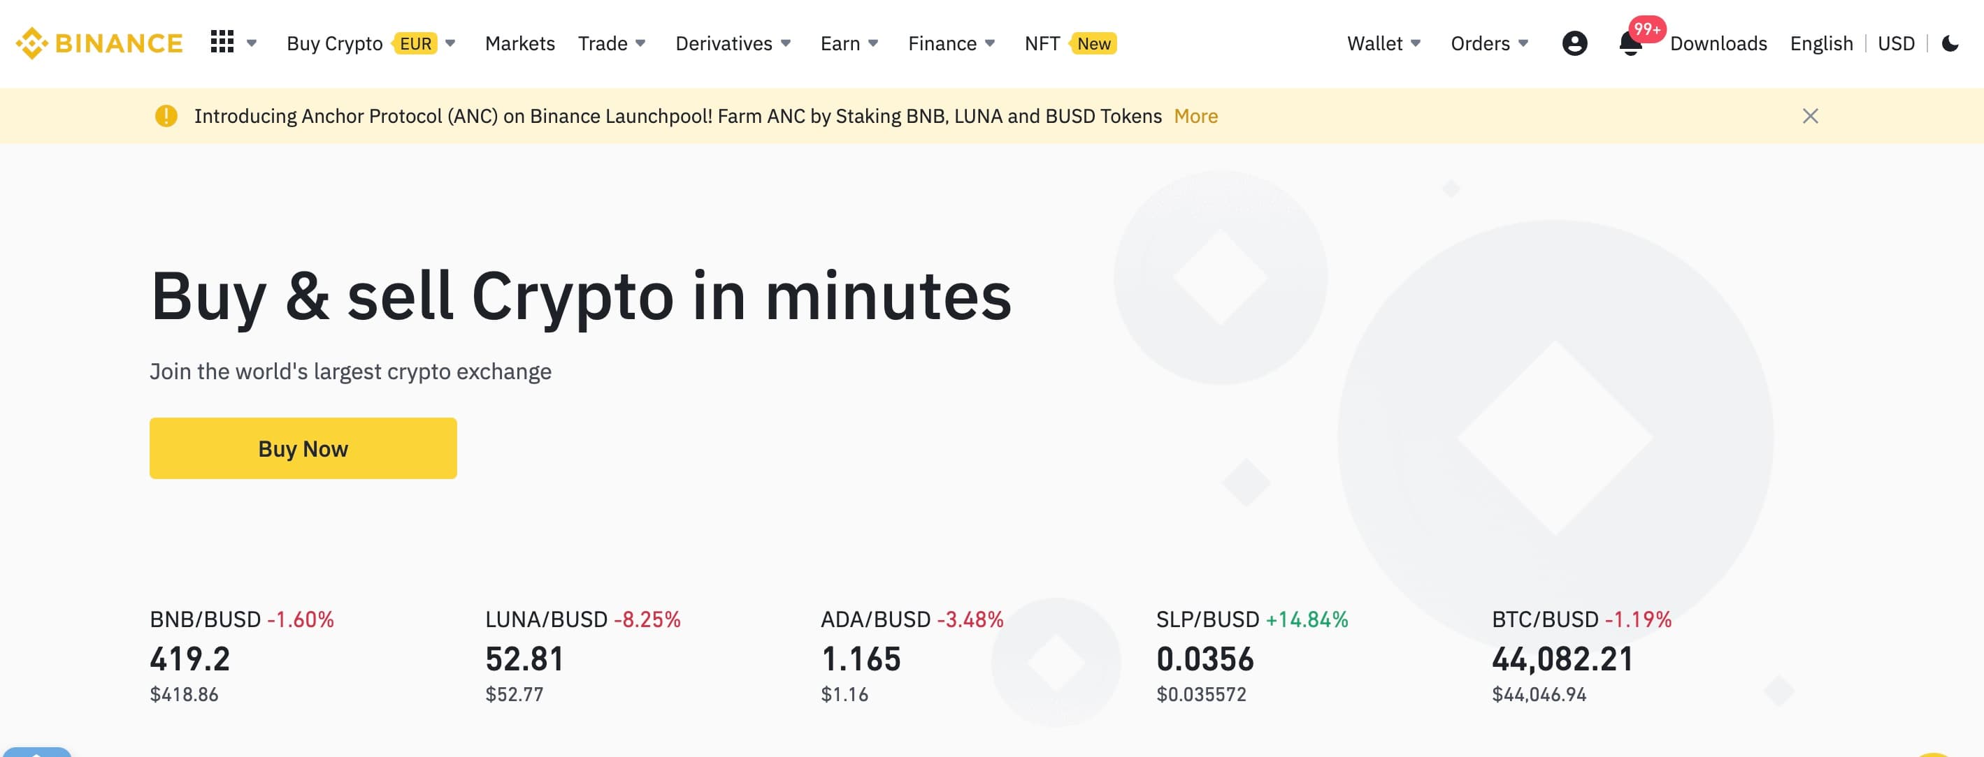Expand the arrow beside the apps grid
Screen dimensions: 1984x757
coord(252,43)
